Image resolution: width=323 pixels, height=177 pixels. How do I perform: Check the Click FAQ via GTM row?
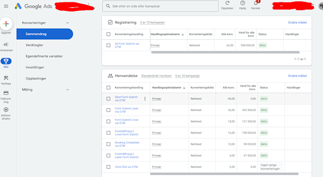108,167
